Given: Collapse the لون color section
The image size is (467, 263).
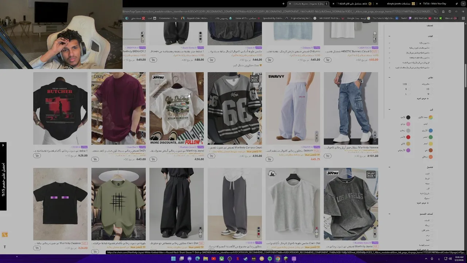Looking at the screenshot, I should pyautogui.click(x=389, y=109).
